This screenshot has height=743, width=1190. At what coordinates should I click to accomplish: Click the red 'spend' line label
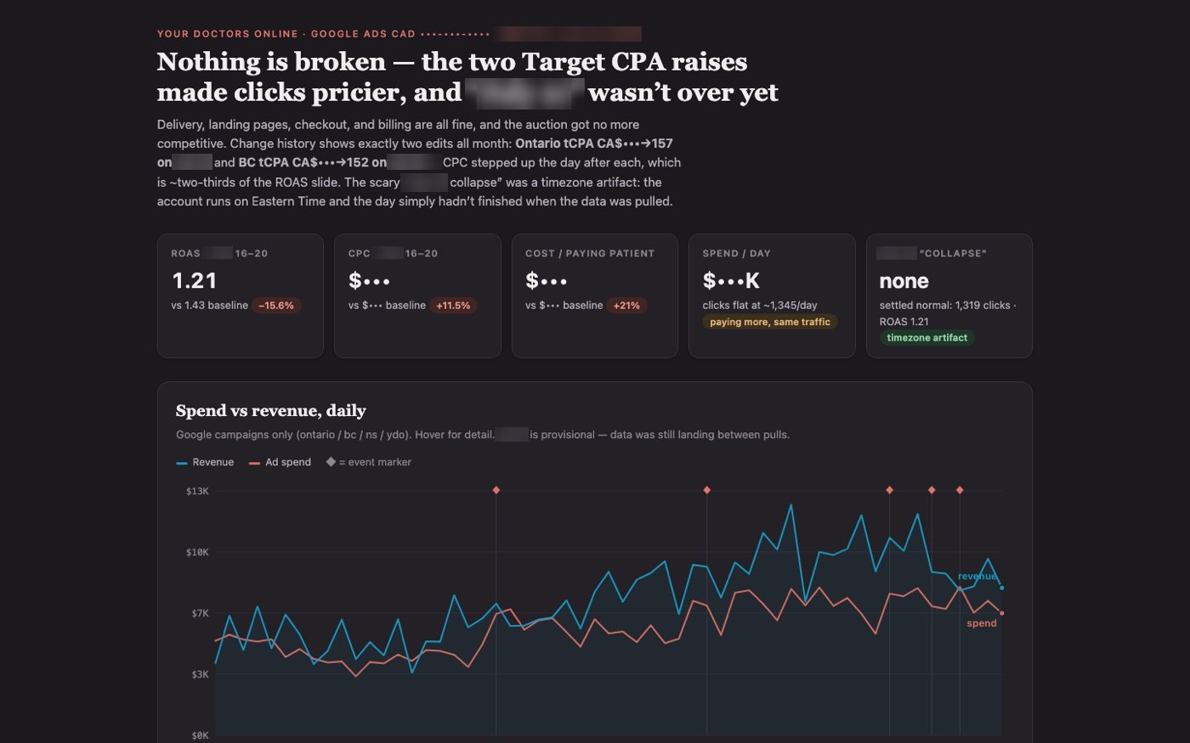[982, 623]
